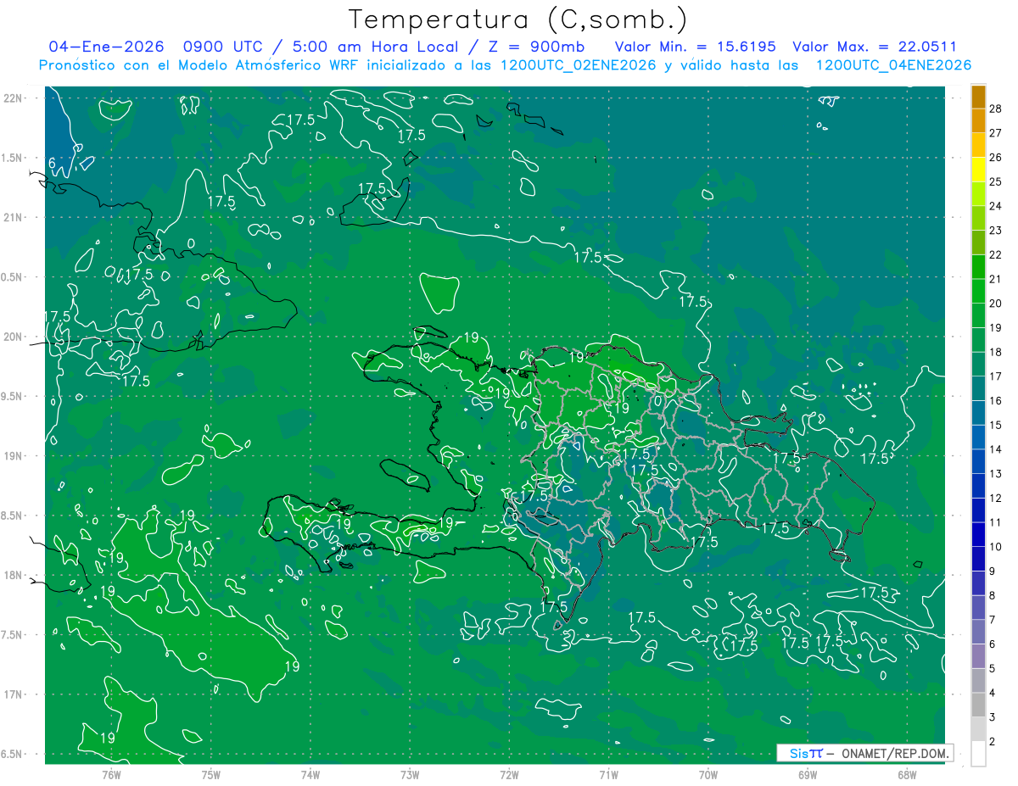Image resolution: width=1018 pixels, height=786 pixels.
Task: Click the "ONAMET/REP.DOM." credit label
Action: point(895,753)
